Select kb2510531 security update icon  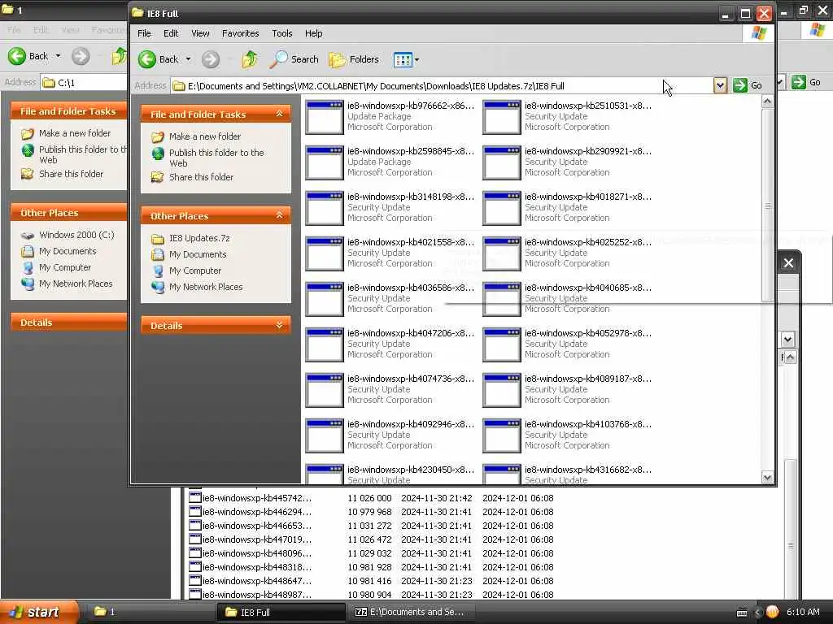point(501,117)
